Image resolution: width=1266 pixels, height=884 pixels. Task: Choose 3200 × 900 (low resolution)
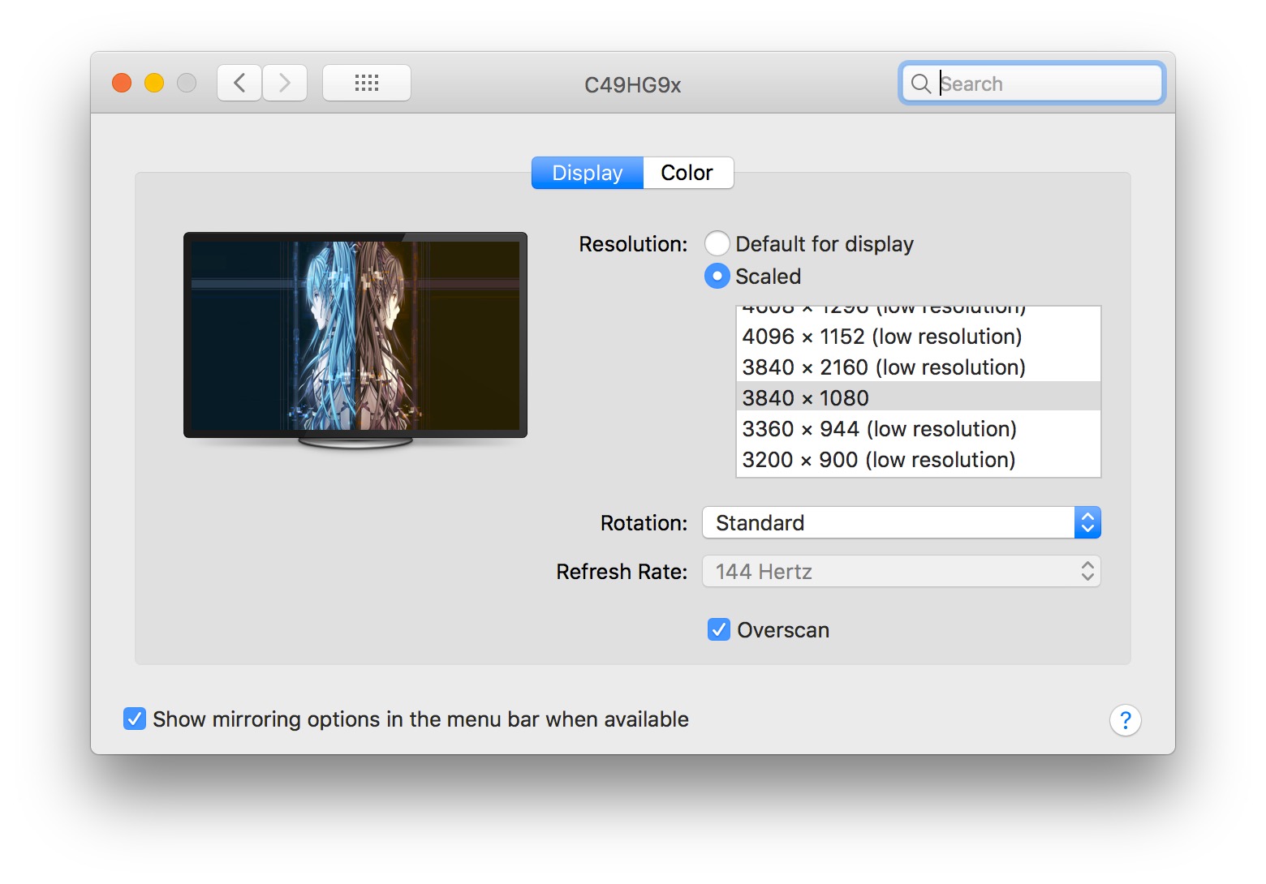point(918,460)
